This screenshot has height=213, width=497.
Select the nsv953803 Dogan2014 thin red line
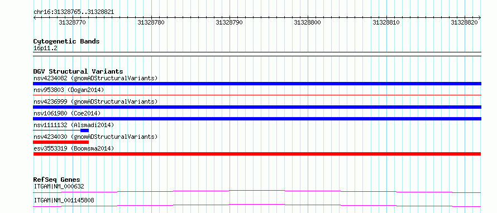(257, 95)
